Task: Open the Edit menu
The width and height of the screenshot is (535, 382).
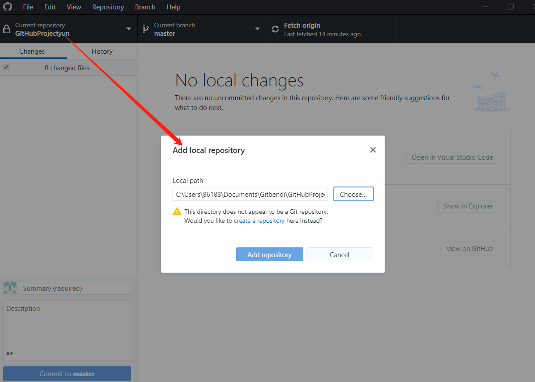Action: point(50,7)
